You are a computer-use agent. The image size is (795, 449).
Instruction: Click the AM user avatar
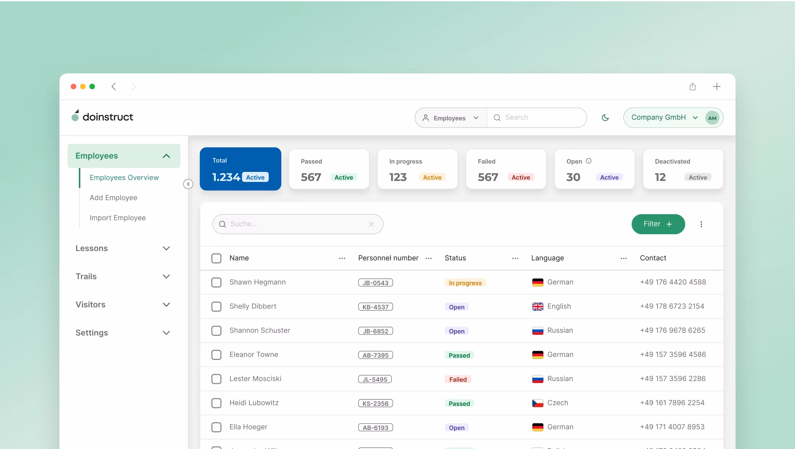(x=712, y=118)
